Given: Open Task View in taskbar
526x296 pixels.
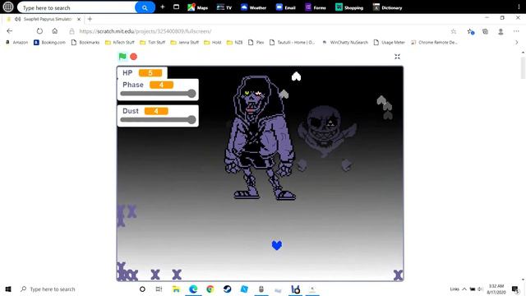Looking at the screenshot, I should point(159,289).
